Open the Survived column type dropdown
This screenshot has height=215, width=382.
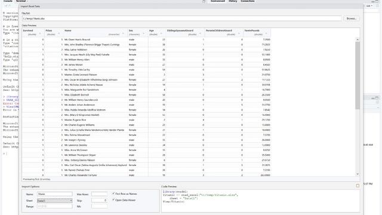pyautogui.click(x=40, y=34)
